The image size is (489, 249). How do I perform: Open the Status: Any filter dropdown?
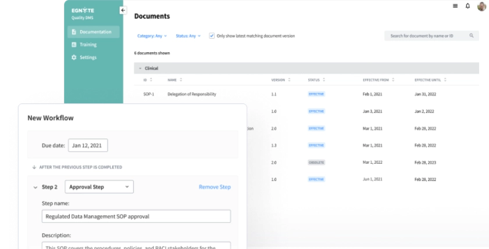[188, 36]
